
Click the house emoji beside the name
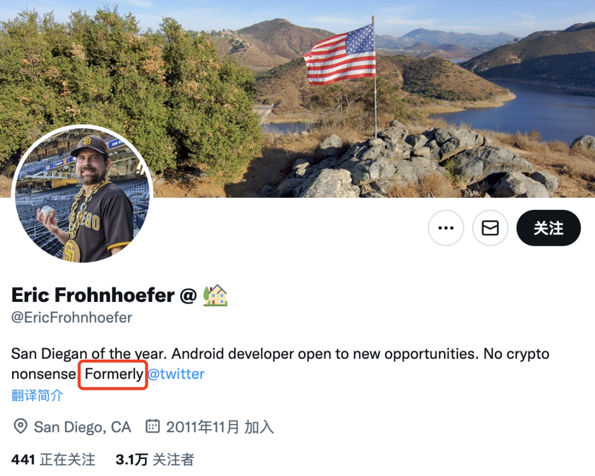pos(215,295)
